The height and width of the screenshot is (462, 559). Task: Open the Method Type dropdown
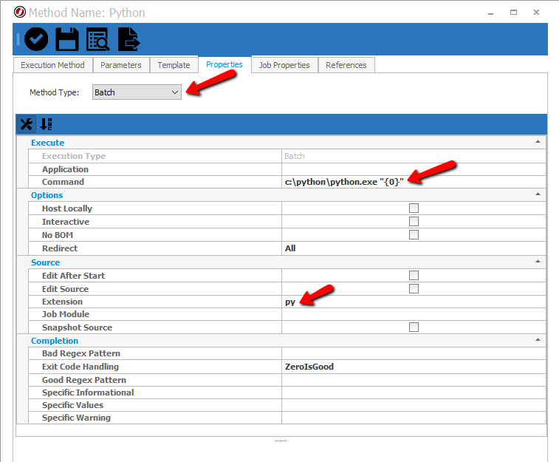pyautogui.click(x=137, y=92)
